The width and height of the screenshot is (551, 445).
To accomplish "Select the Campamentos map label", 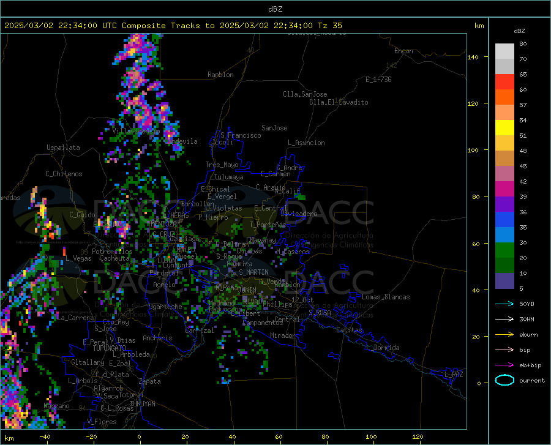I will [x=263, y=323].
